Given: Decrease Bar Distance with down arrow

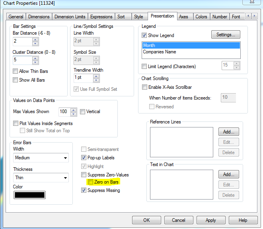Looking at the screenshot, I should pyautogui.click(x=35, y=44).
